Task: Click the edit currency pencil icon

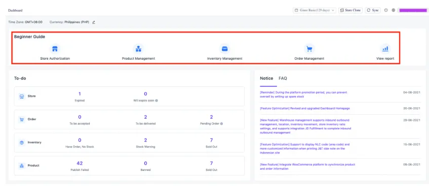Action: click(x=94, y=22)
